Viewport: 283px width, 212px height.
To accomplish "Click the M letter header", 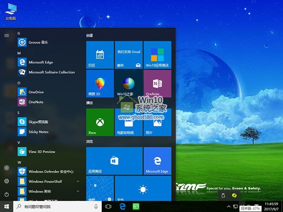I will [19, 53].
